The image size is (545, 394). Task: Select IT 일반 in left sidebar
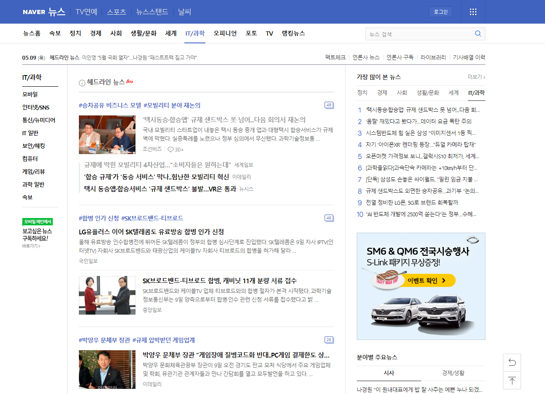click(30, 133)
